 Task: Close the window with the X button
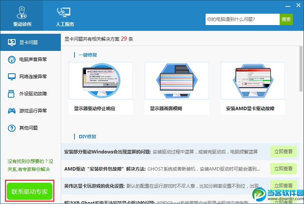pyautogui.click(x=299, y=5)
